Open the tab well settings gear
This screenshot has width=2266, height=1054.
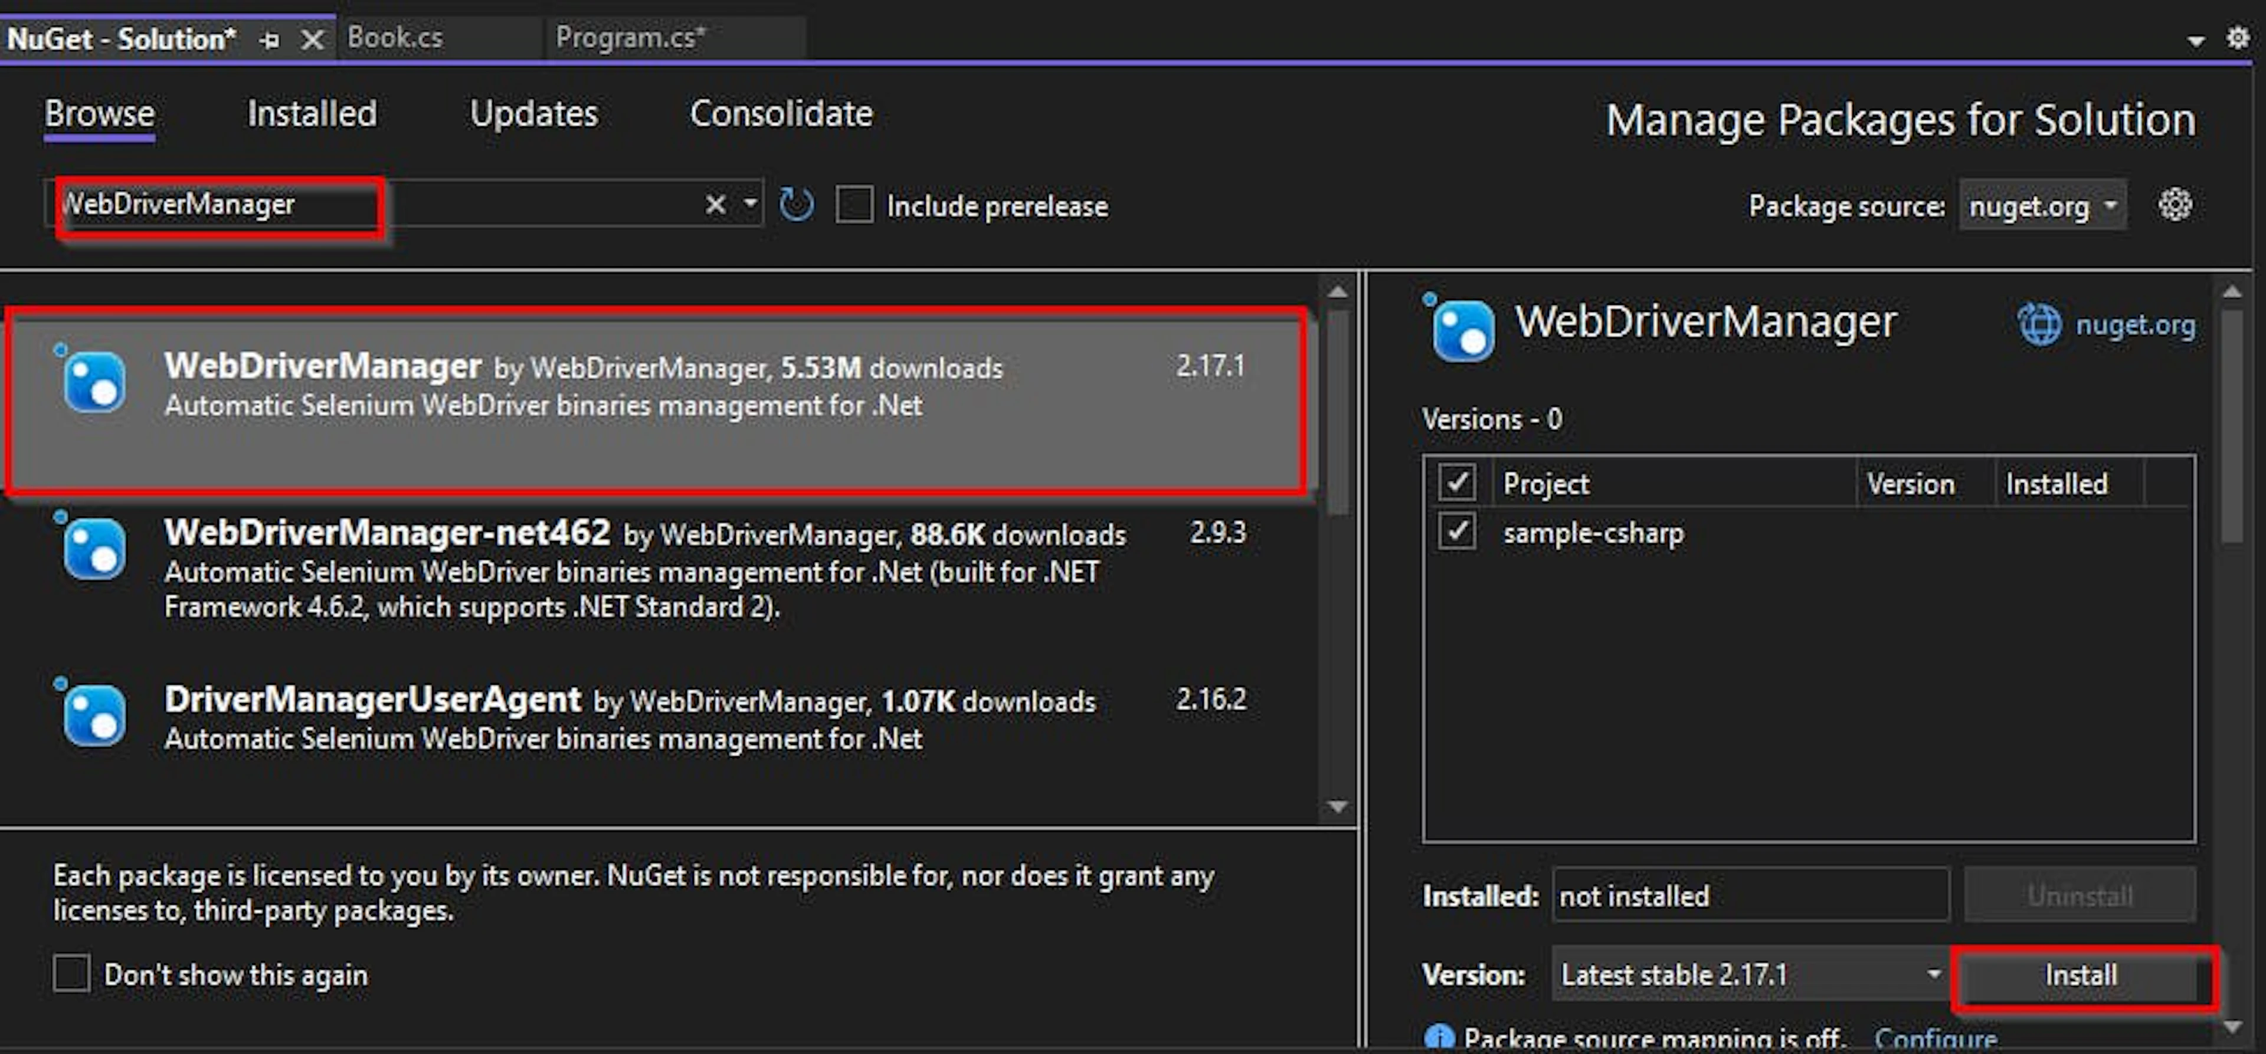pos(2238,38)
